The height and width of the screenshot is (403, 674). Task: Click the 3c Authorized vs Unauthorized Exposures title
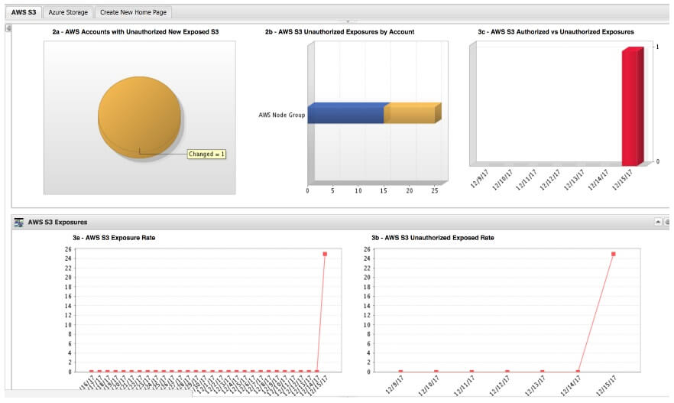coord(556,32)
